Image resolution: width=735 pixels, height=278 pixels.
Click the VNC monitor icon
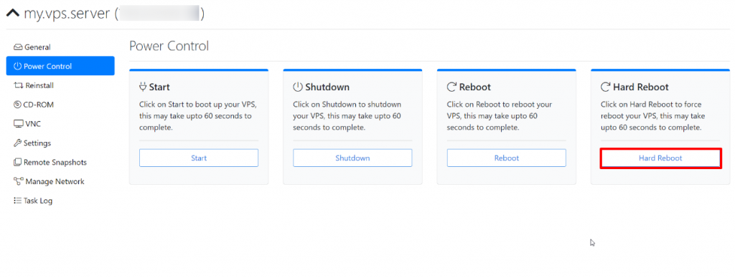pyautogui.click(x=19, y=124)
